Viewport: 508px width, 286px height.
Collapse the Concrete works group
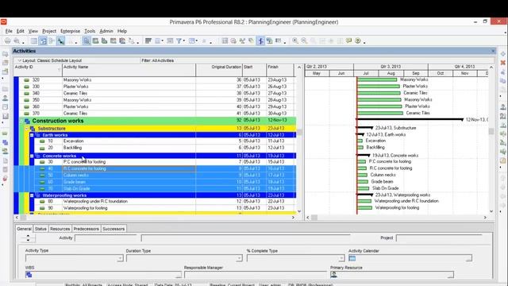tap(32, 156)
